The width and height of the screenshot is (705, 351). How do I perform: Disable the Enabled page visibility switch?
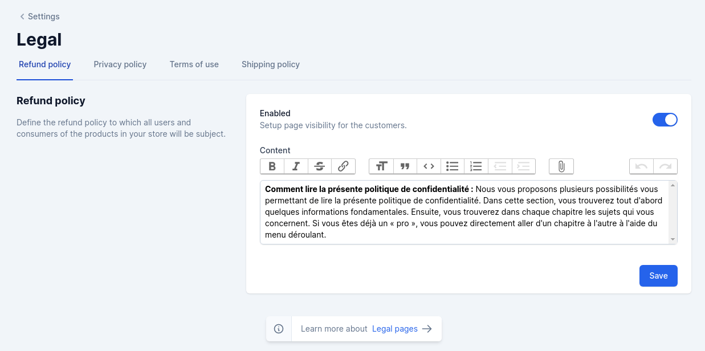pyautogui.click(x=665, y=120)
